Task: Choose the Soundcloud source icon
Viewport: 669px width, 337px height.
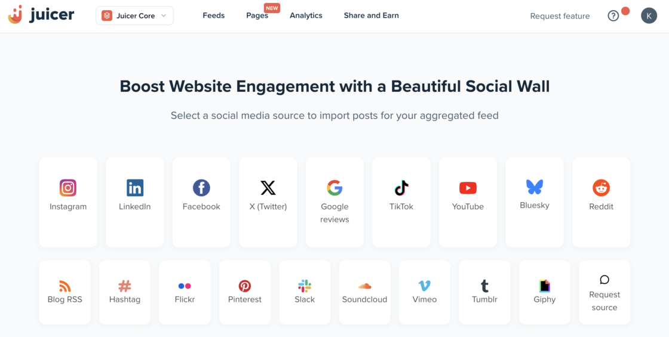Action: (365, 286)
